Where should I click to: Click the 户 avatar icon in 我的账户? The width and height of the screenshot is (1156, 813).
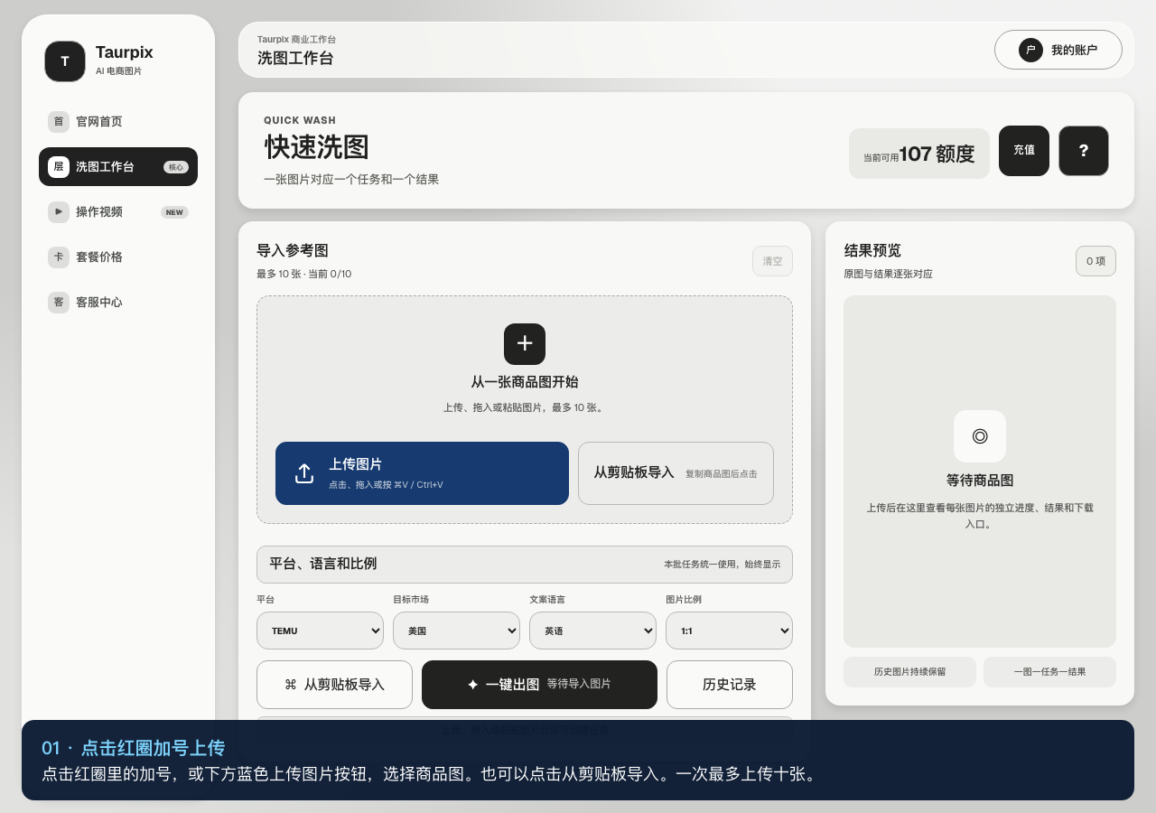pyautogui.click(x=1030, y=50)
